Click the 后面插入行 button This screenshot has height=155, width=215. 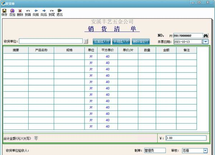(x=102, y=42)
